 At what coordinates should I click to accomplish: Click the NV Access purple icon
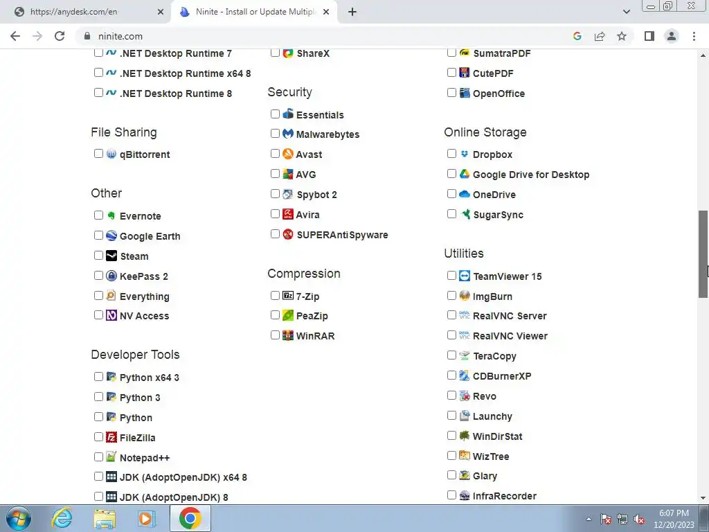tap(111, 315)
